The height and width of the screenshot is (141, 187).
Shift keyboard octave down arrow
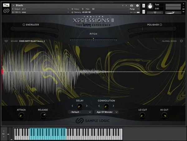[3, 137]
